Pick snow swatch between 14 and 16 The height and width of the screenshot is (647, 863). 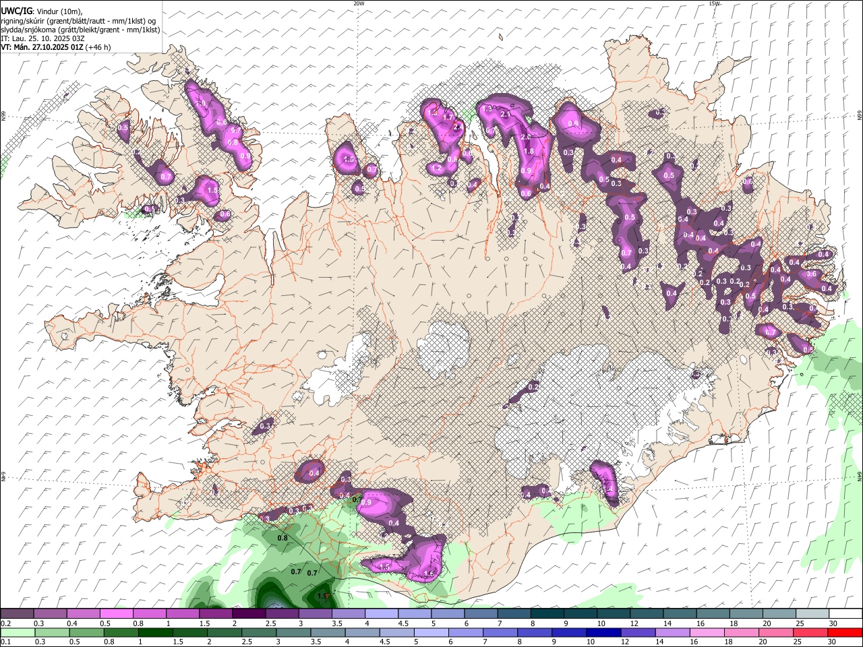(x=680, y=614)
